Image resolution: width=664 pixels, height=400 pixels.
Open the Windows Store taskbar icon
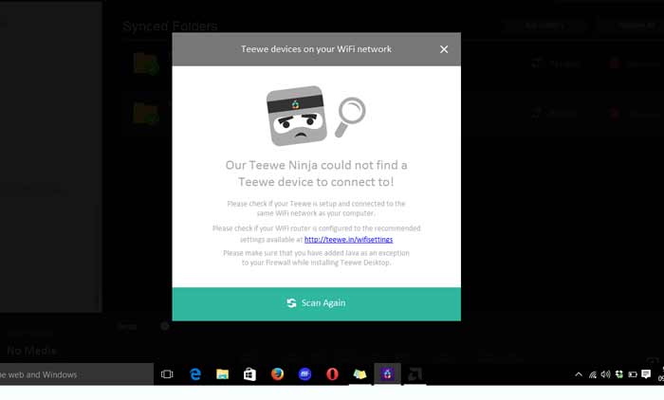click(x=249, y=374)
